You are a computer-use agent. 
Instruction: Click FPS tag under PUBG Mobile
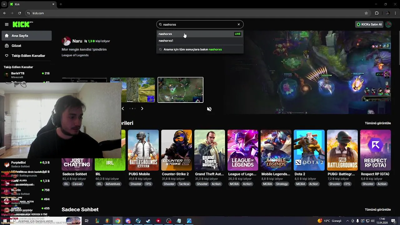[x=148, y=184]
